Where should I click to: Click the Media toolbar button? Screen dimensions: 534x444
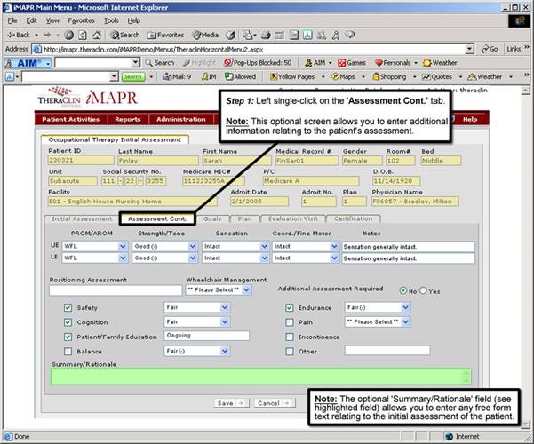click(x=205, y=35)
